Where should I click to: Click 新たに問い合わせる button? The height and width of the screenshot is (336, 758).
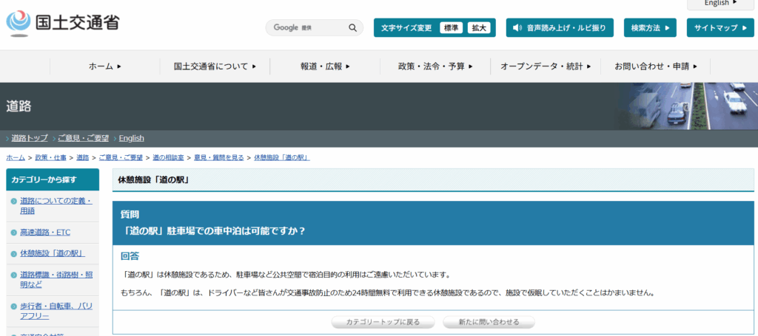(489, 322)
